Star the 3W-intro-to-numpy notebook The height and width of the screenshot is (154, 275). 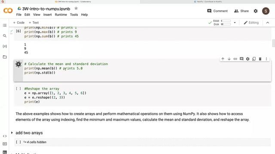point(76,9)
